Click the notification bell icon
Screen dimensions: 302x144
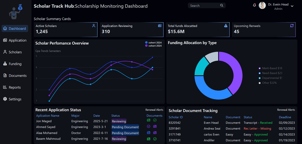click(254, 5)
